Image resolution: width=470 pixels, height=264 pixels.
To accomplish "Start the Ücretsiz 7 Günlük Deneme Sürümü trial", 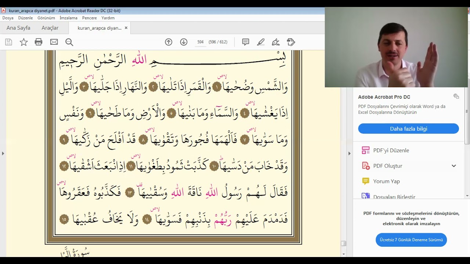I will point(411,240).
